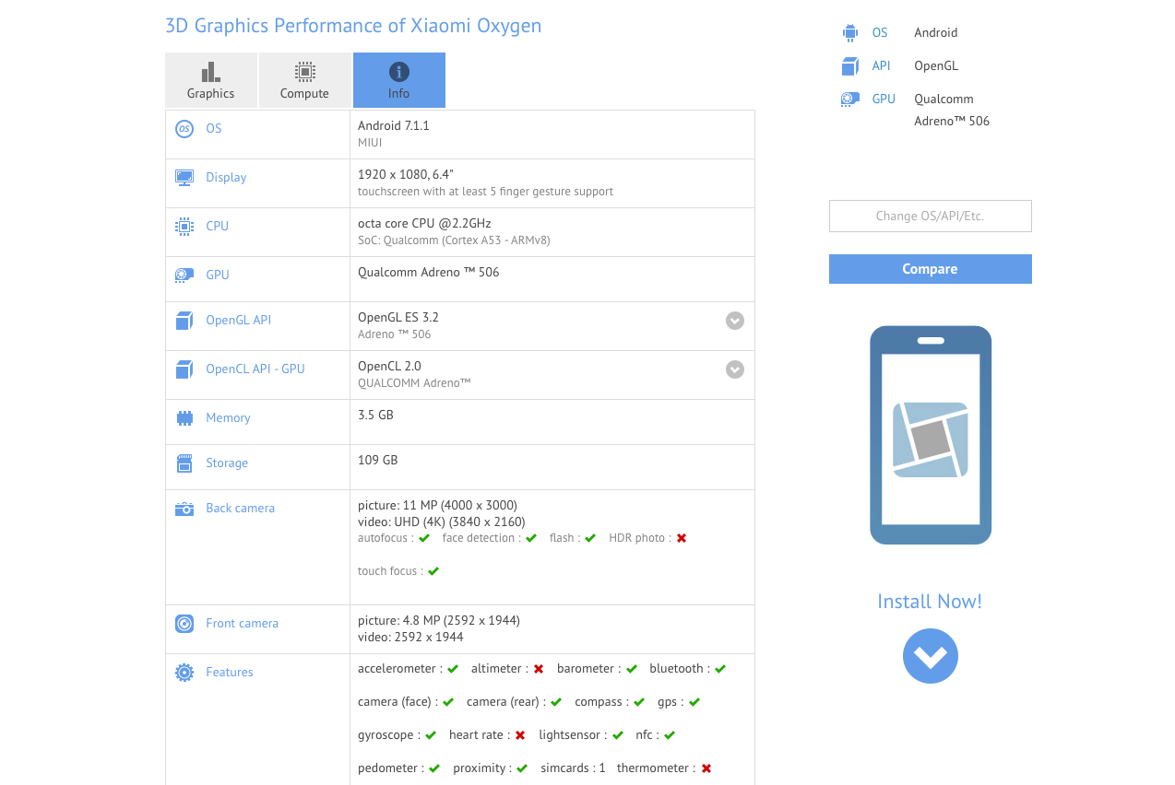Click the Android robot icon in sidebar
The image size is (1175, 785).
pyautogui.click(x=849, y=33)
